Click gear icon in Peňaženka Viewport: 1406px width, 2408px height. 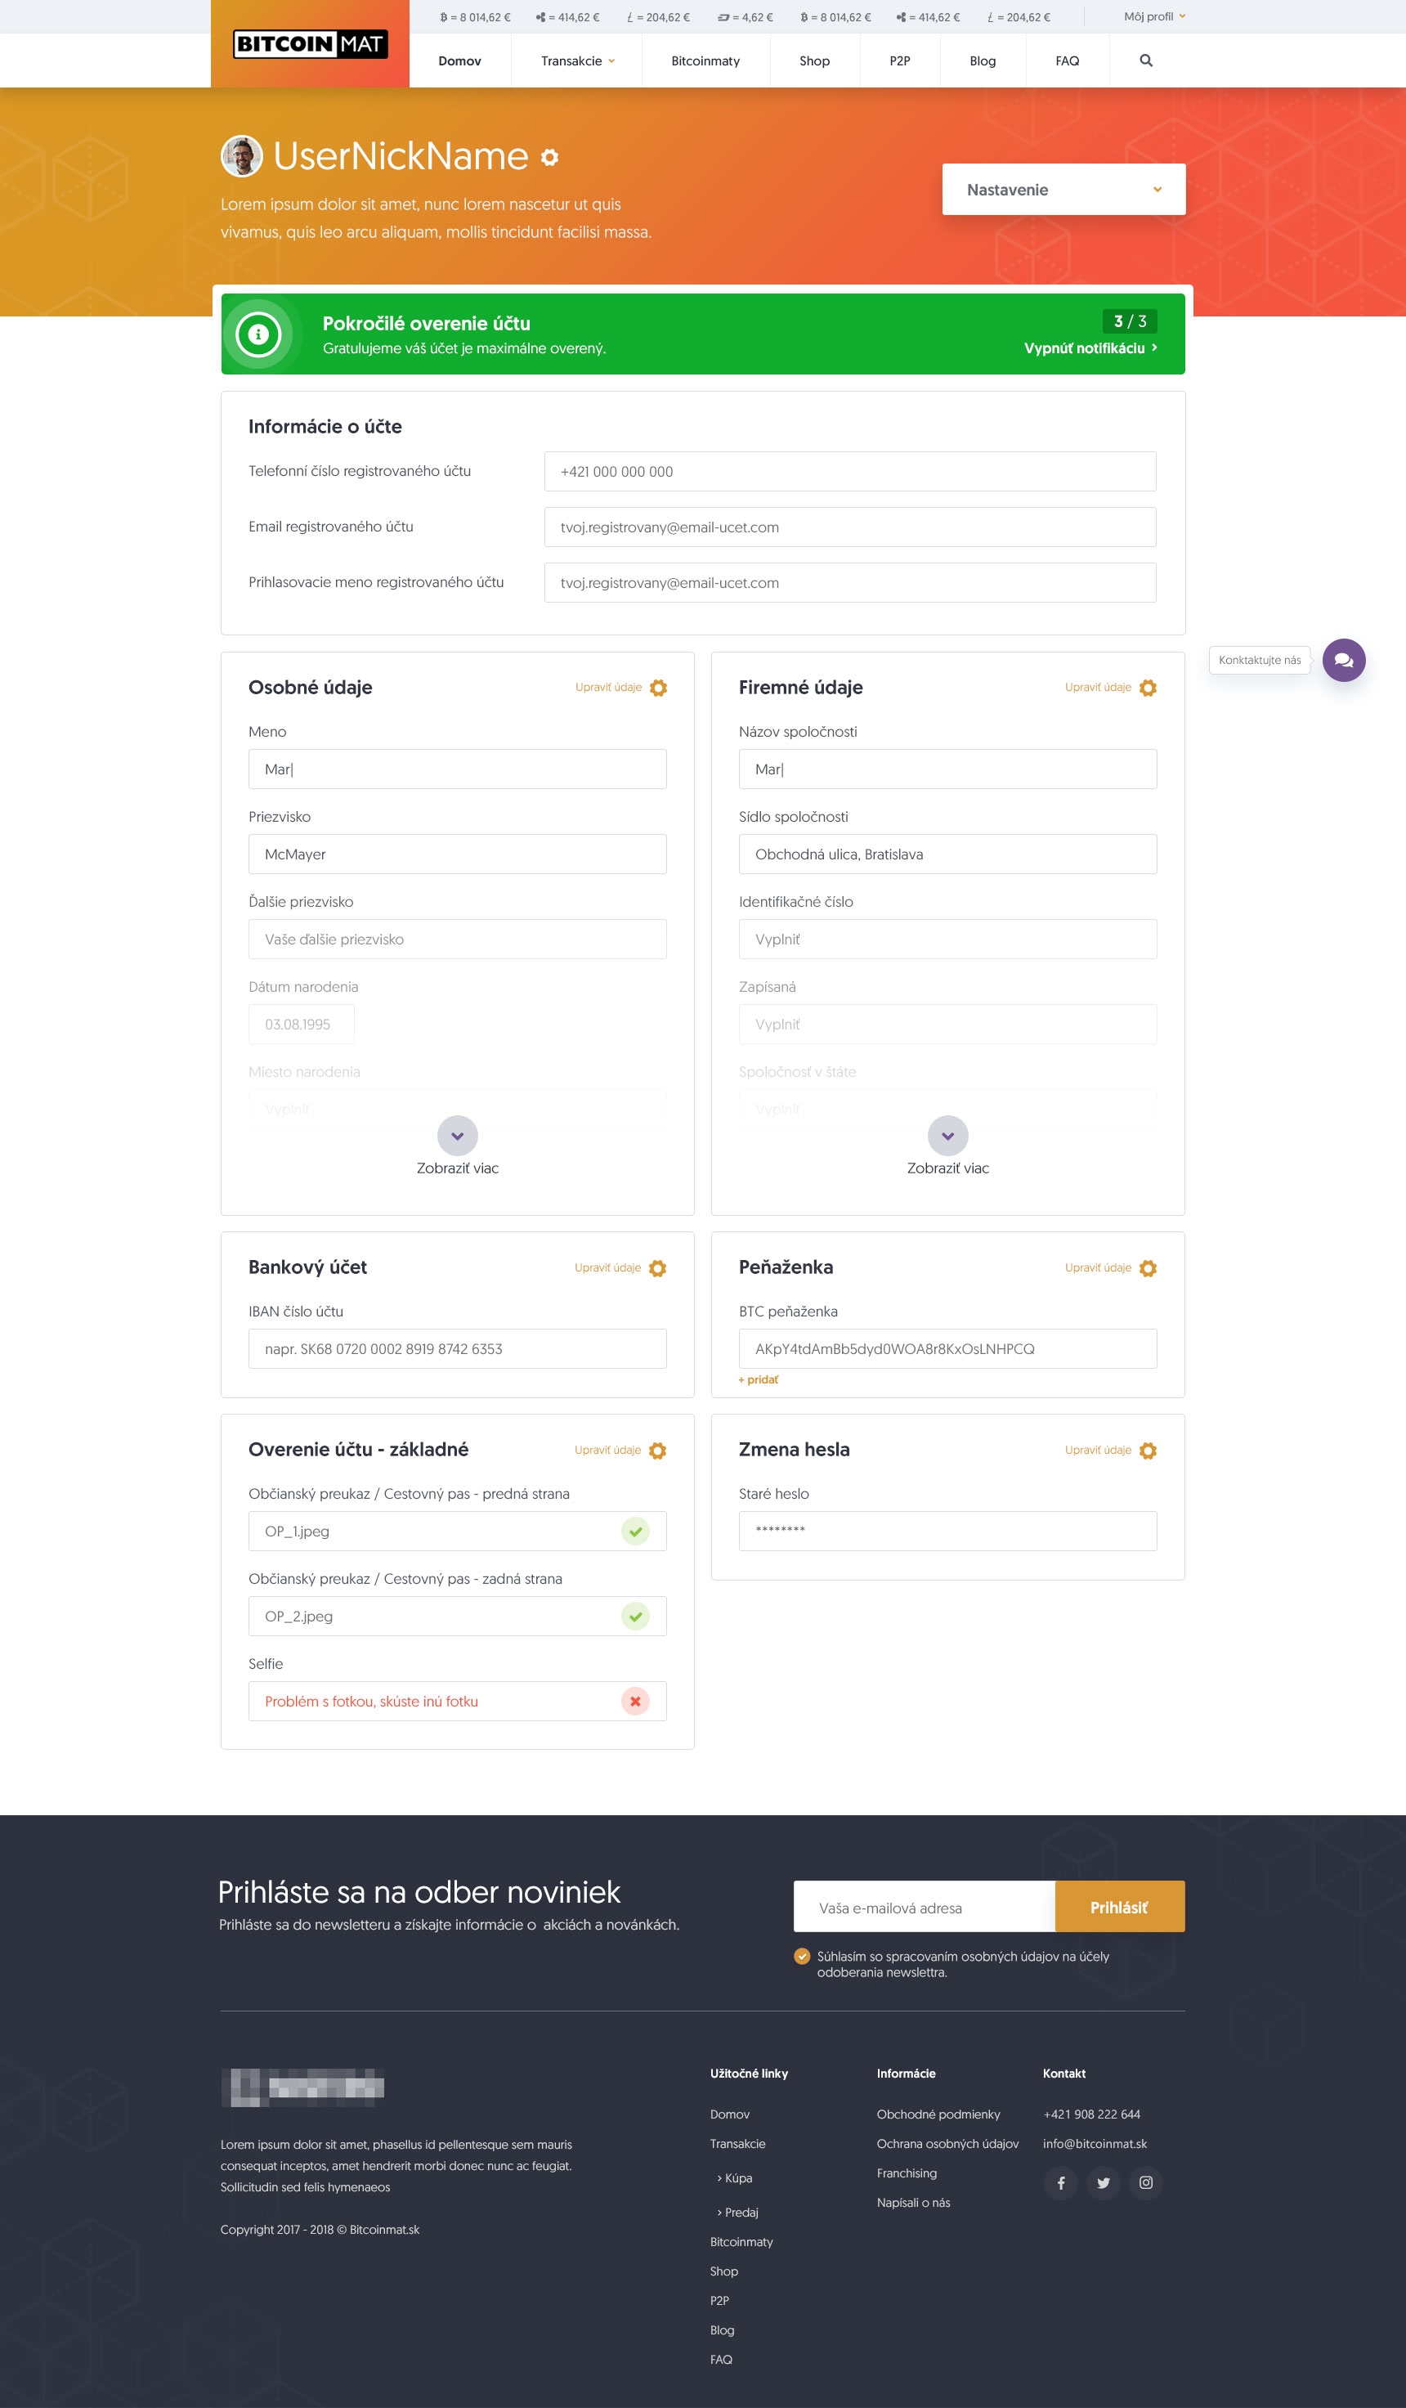pos(1149,1268)
